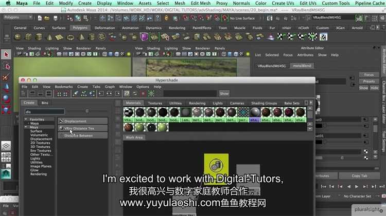Click the search field containing 'dis'
The height and width of the screenshot is (216, 386).
tap(45, 112)
